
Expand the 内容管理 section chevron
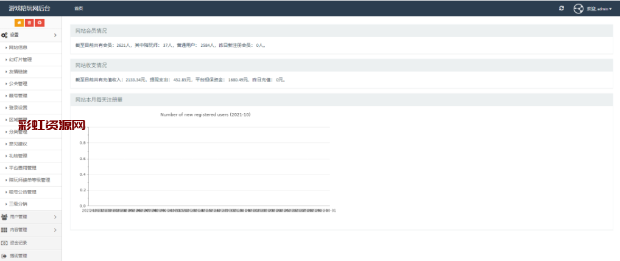click(x=55, y=230)
